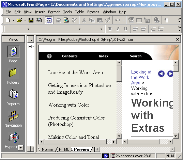
Task: Toggle Bullets list button
Action: [x=161, y=29]
